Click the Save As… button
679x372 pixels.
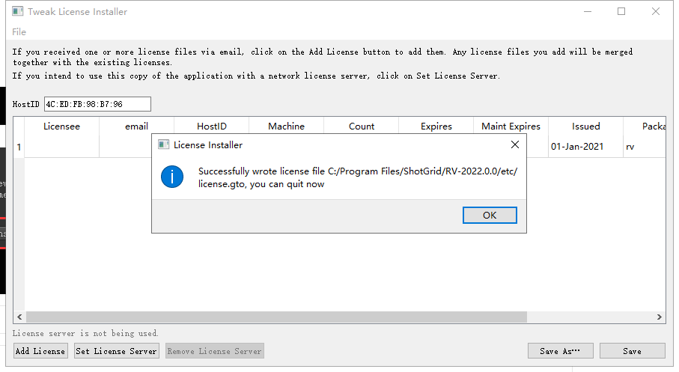pos(561,351)
